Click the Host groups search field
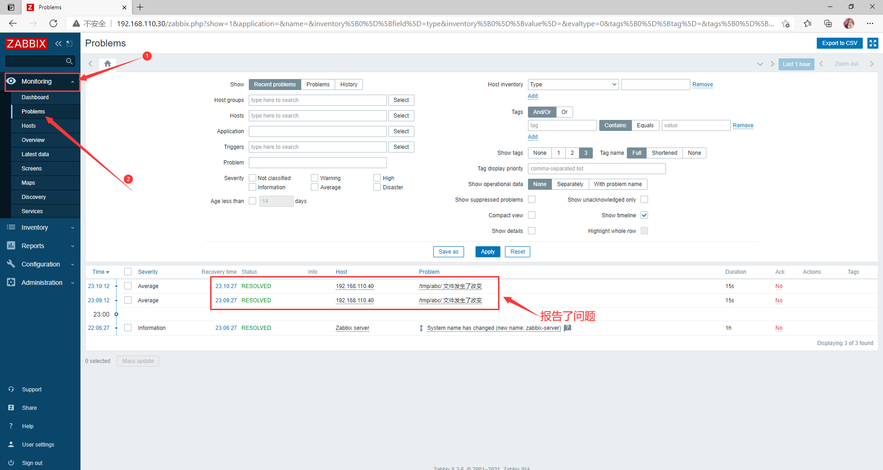The width and height of the screenshot is (883, 470). 317,100
